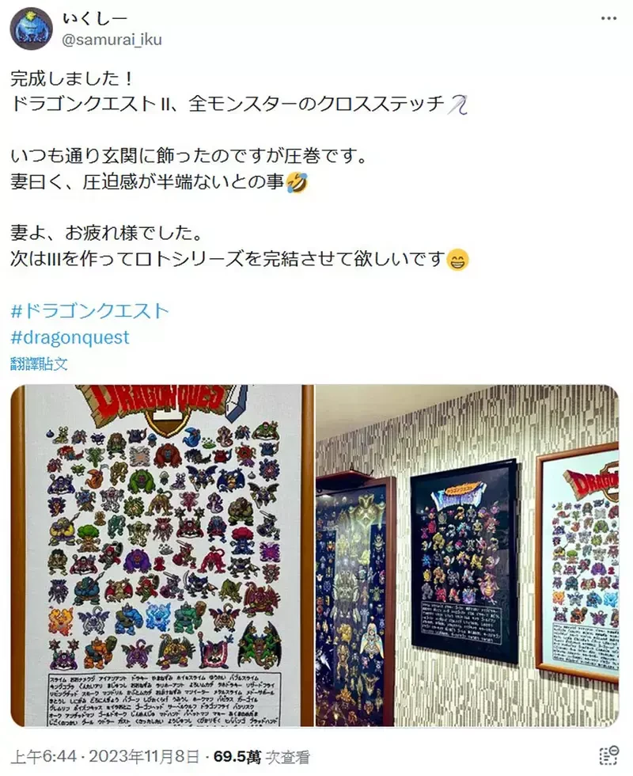
Task: Click the sewing needle emoji in the tweet
Action: tap(457, 105)
